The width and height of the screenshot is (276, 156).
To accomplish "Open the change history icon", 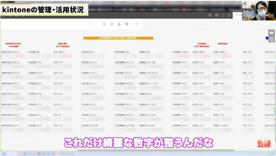I will click(271, 39).
